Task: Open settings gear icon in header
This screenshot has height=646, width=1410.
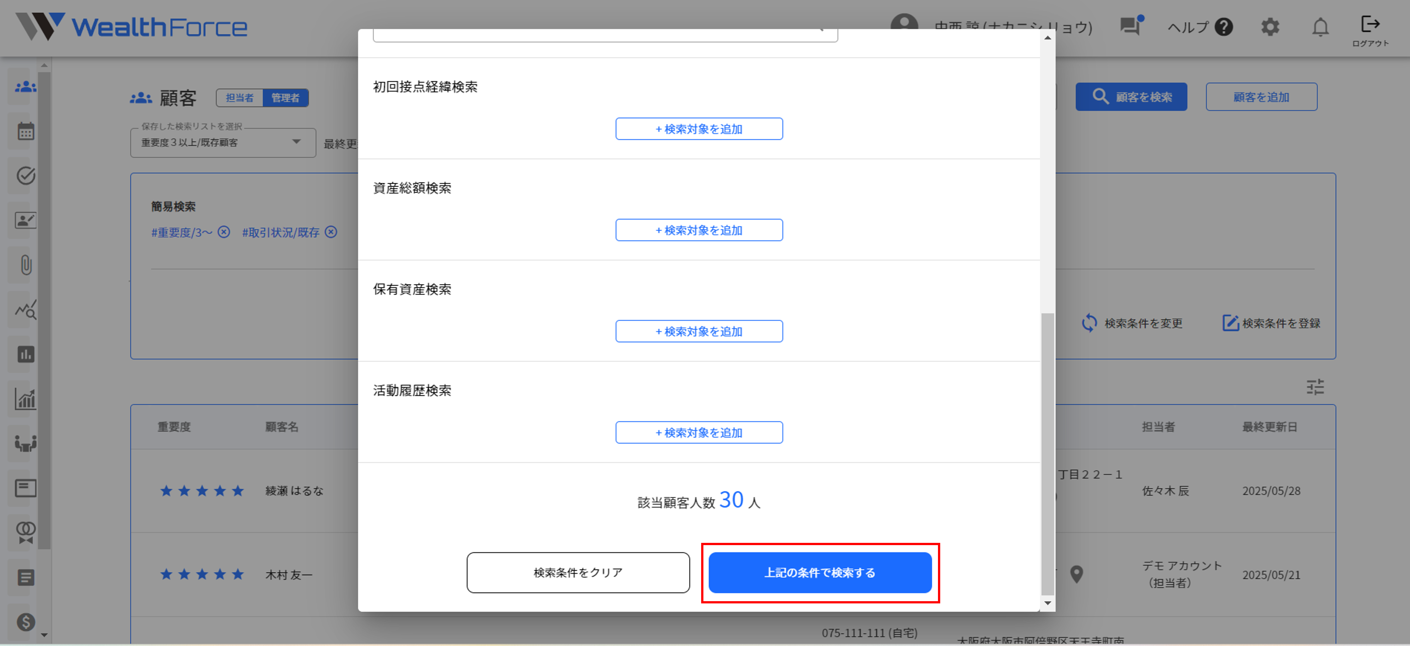Action: click(x=1270, y=27)
